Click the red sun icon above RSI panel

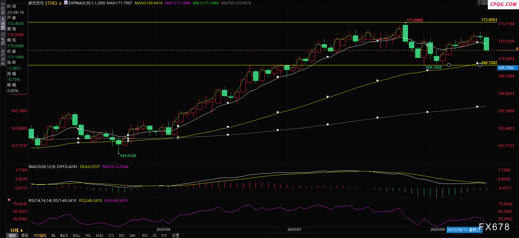point(9,200)
